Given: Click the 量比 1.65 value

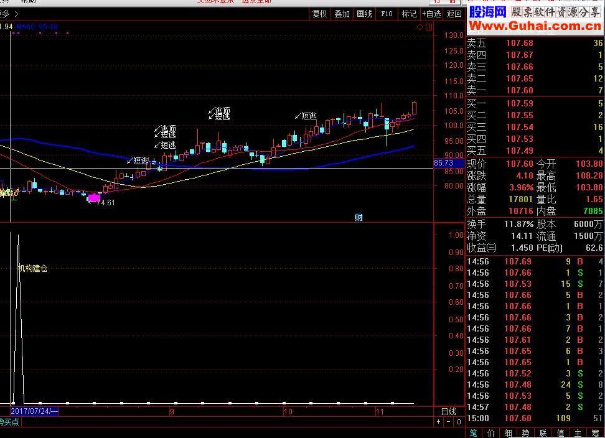Looking at the screenshot, I should (594, 199).
